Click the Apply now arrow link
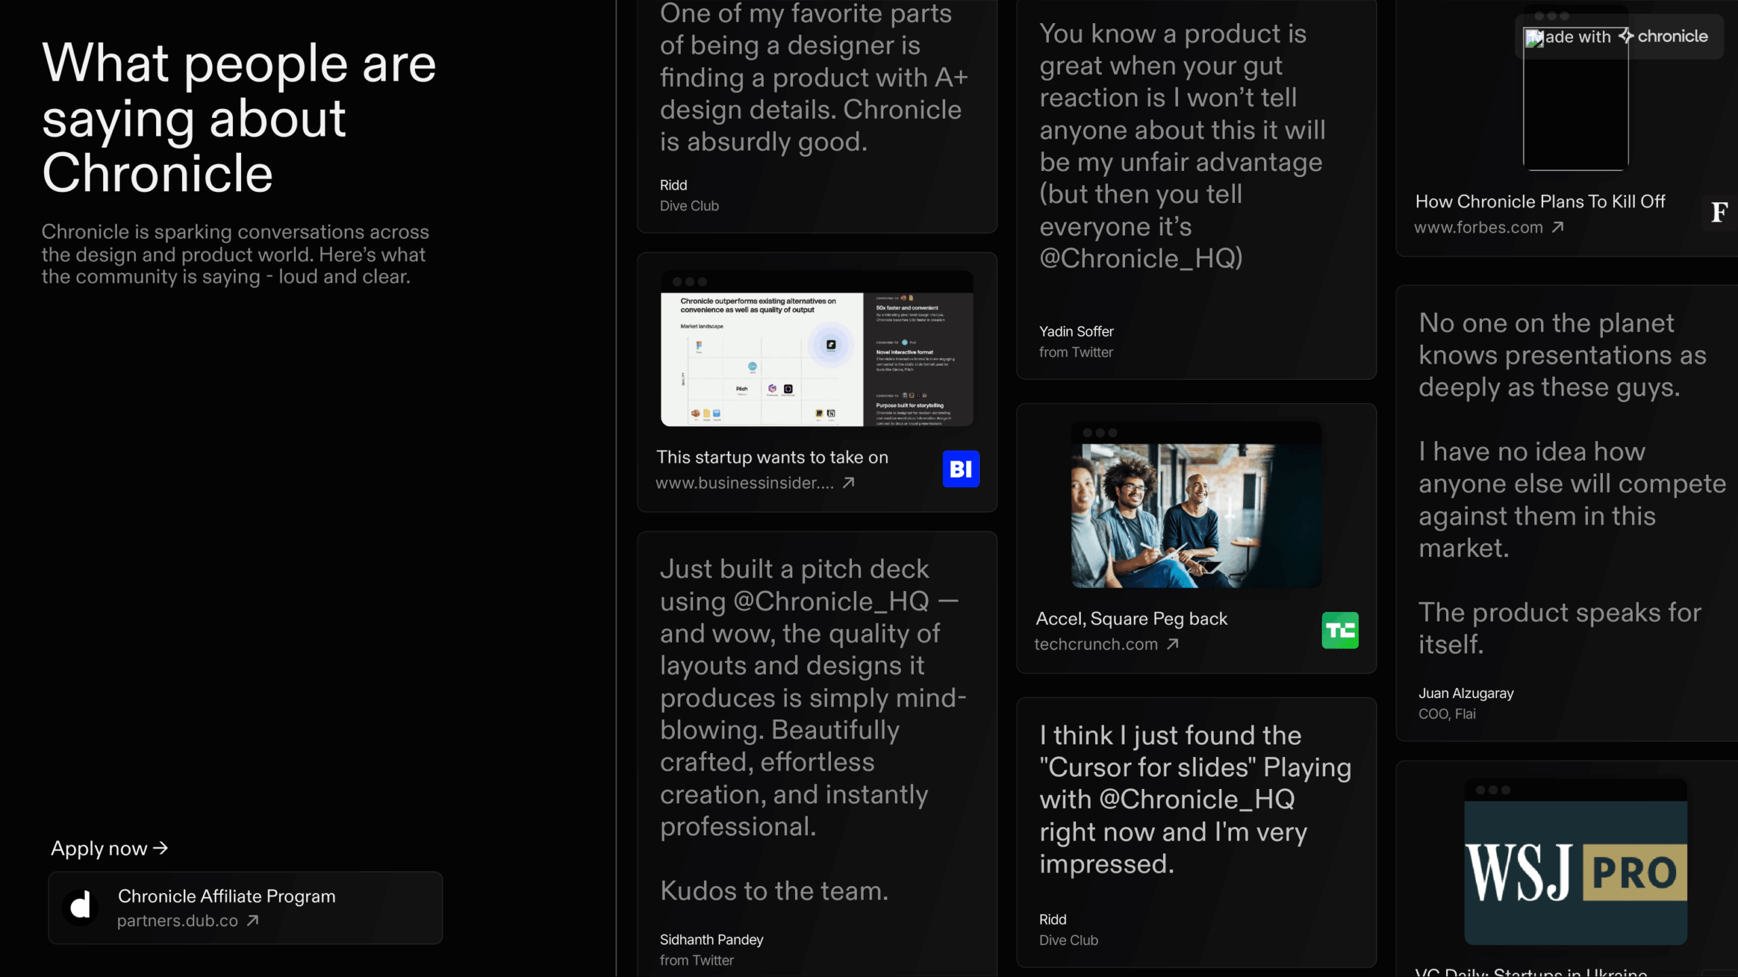This screenshot has width=1738, height=977. pos(109,848)
